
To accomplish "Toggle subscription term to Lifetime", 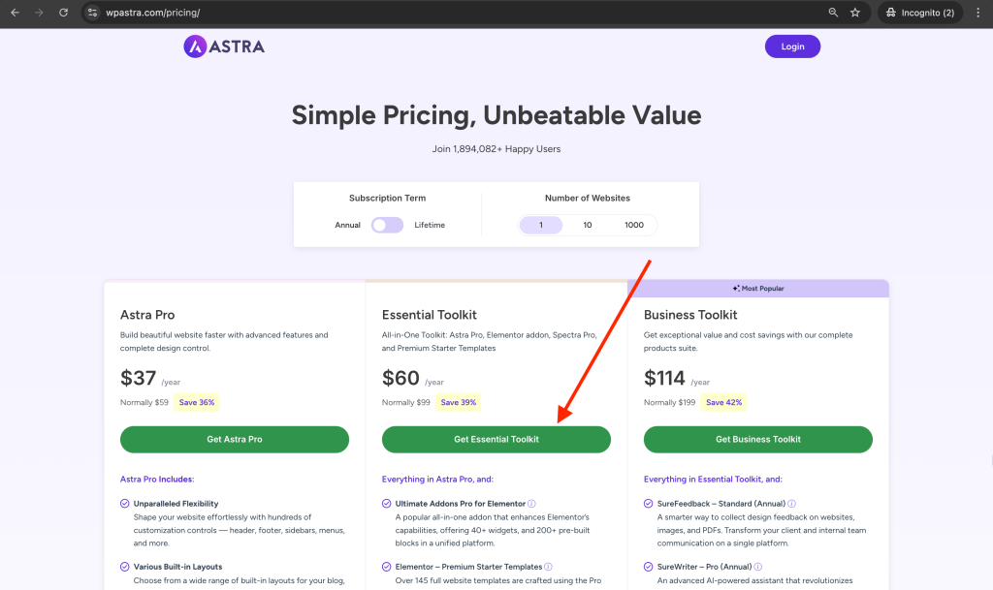I will pyautogui.click(x=388, y=225).
